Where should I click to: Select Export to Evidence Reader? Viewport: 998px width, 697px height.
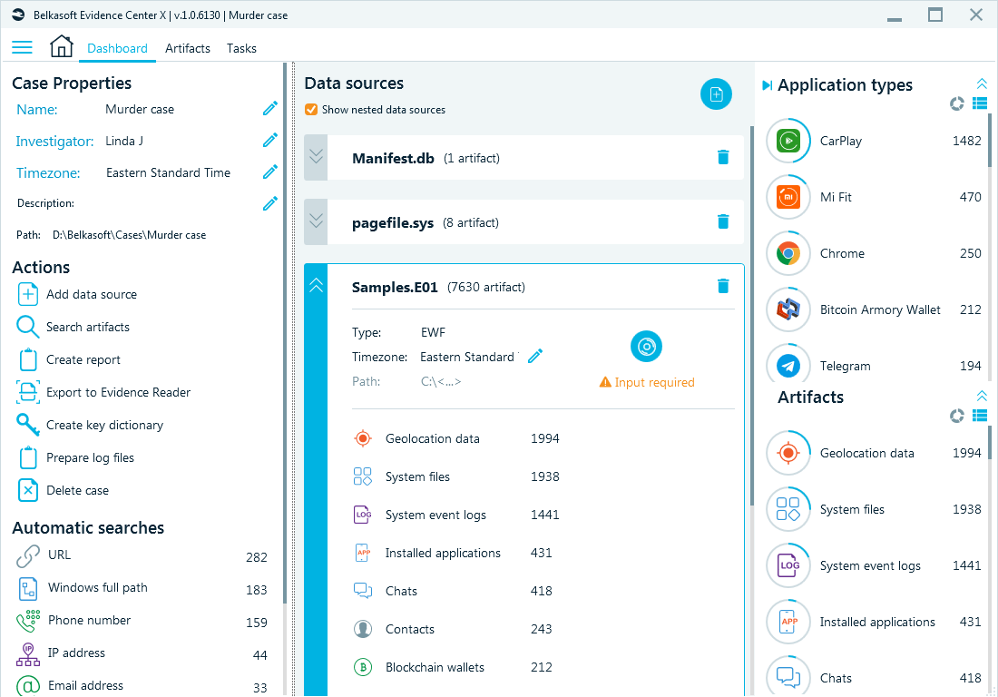(x=103, y=392)
